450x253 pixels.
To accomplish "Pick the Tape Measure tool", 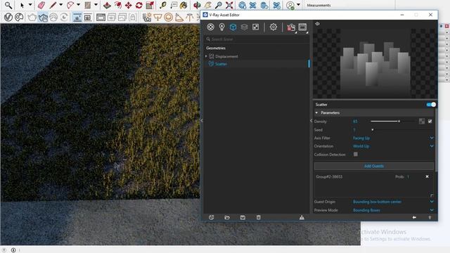I will [x=163, y=5].
